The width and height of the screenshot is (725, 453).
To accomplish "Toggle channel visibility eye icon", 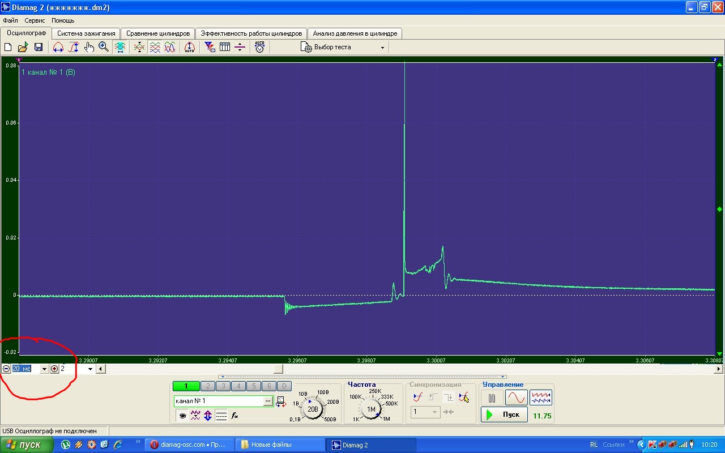I will pos(182,416).
